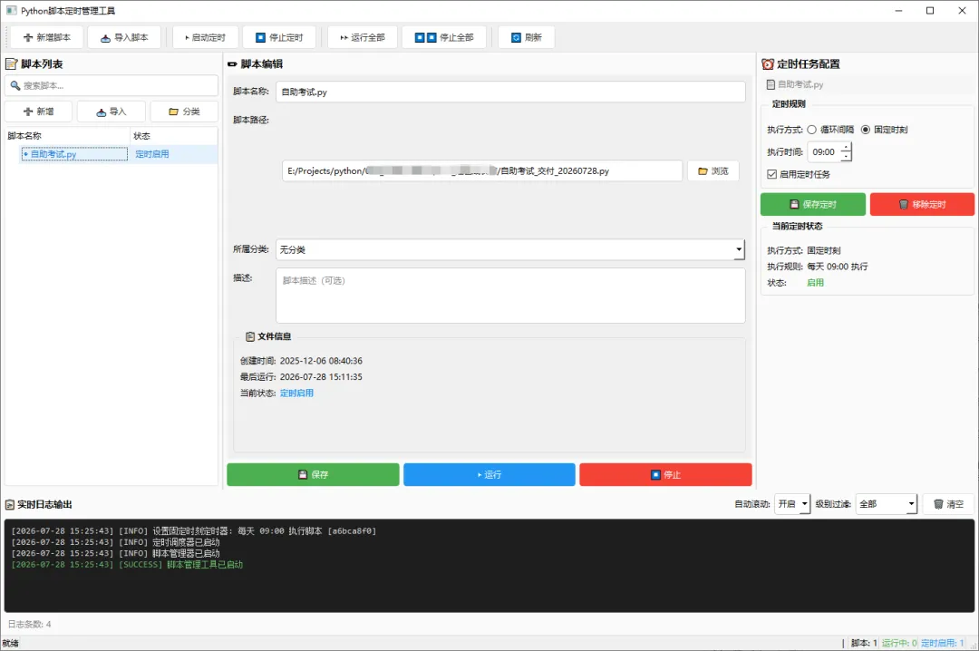This screenshot has height=651, width=979.
Task: Click the red 移除定时 button
Action: tap(922, 204)
